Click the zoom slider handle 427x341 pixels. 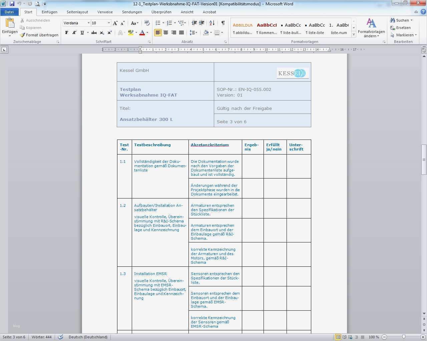[404, 337]
